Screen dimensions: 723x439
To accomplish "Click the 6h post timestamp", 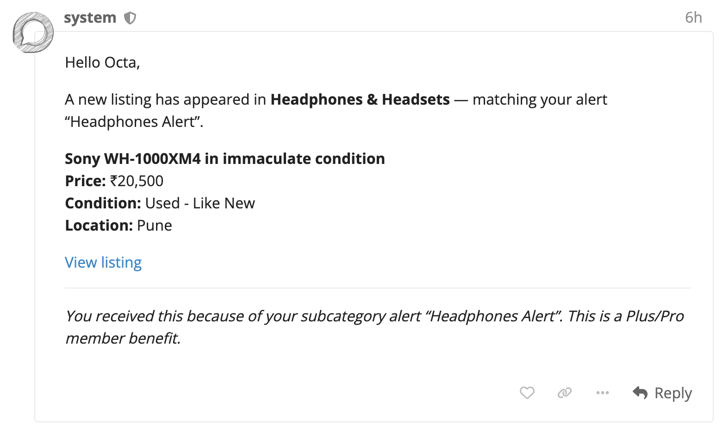I will [x=693, y=18].
